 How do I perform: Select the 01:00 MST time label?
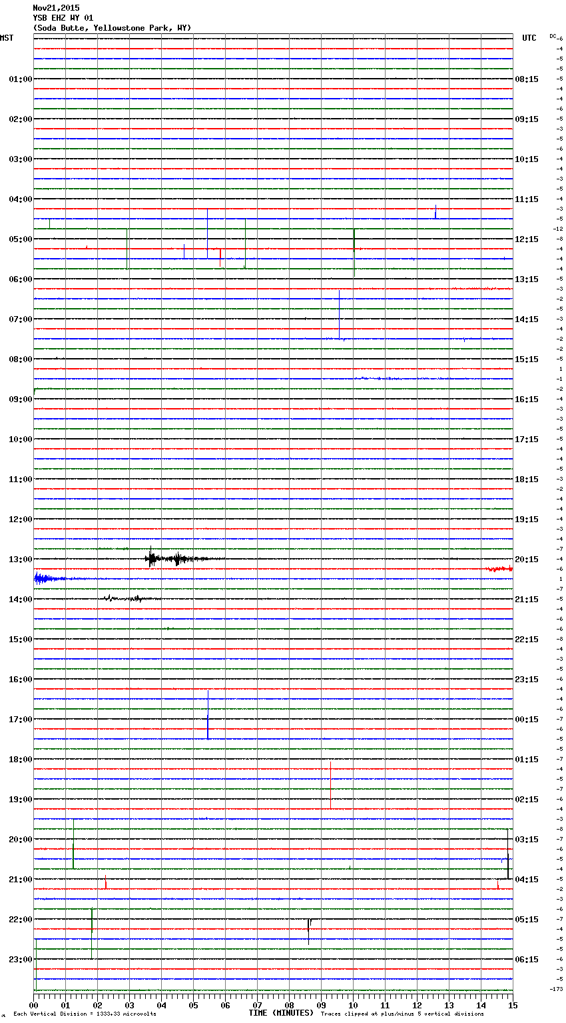pyautogui.click(x=21, y=79)
